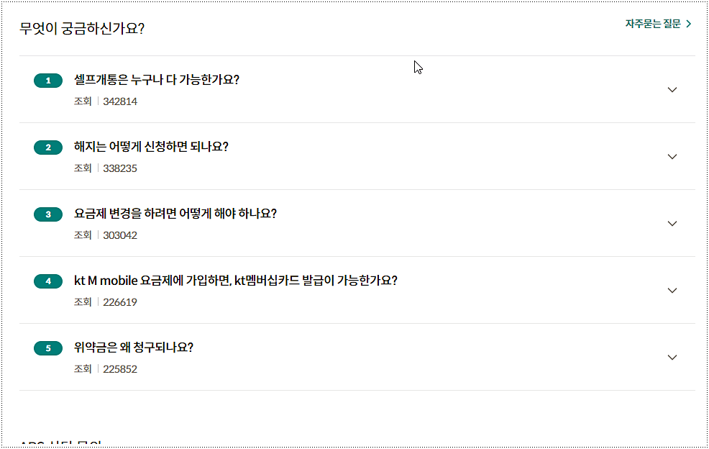Expand the 셀프개통 question chevron
Viewport: 709px width, 449px height.
tap(672, 90)
